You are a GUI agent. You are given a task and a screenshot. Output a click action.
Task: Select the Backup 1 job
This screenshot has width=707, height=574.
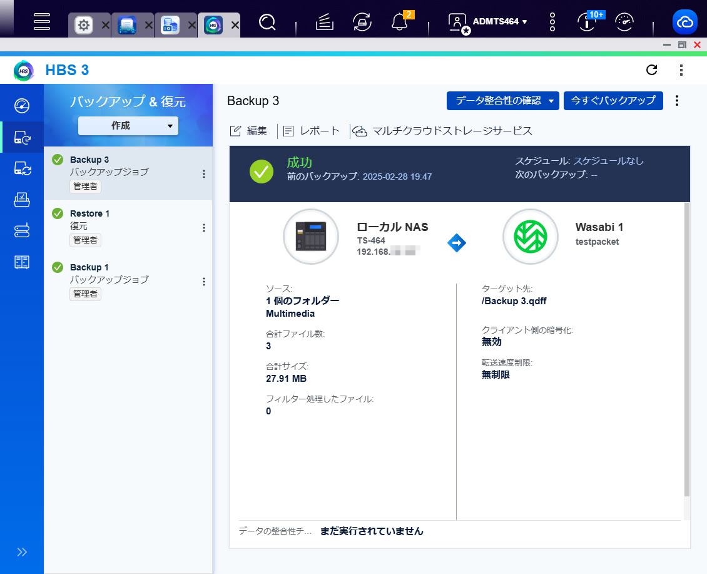[x=128, y=280]
